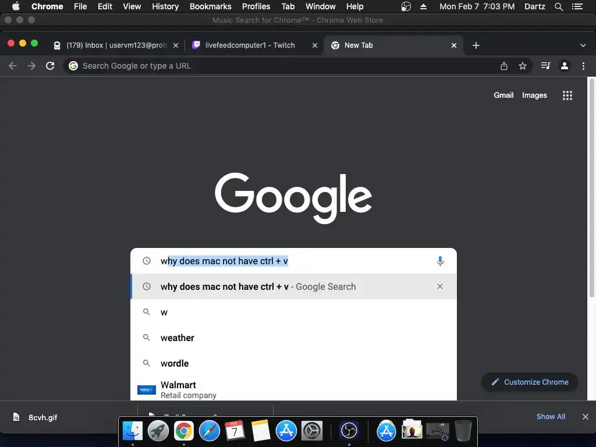The image size is (596, 447).
Task: Select the 'weather' suggestion
Action: click(293, 338)
